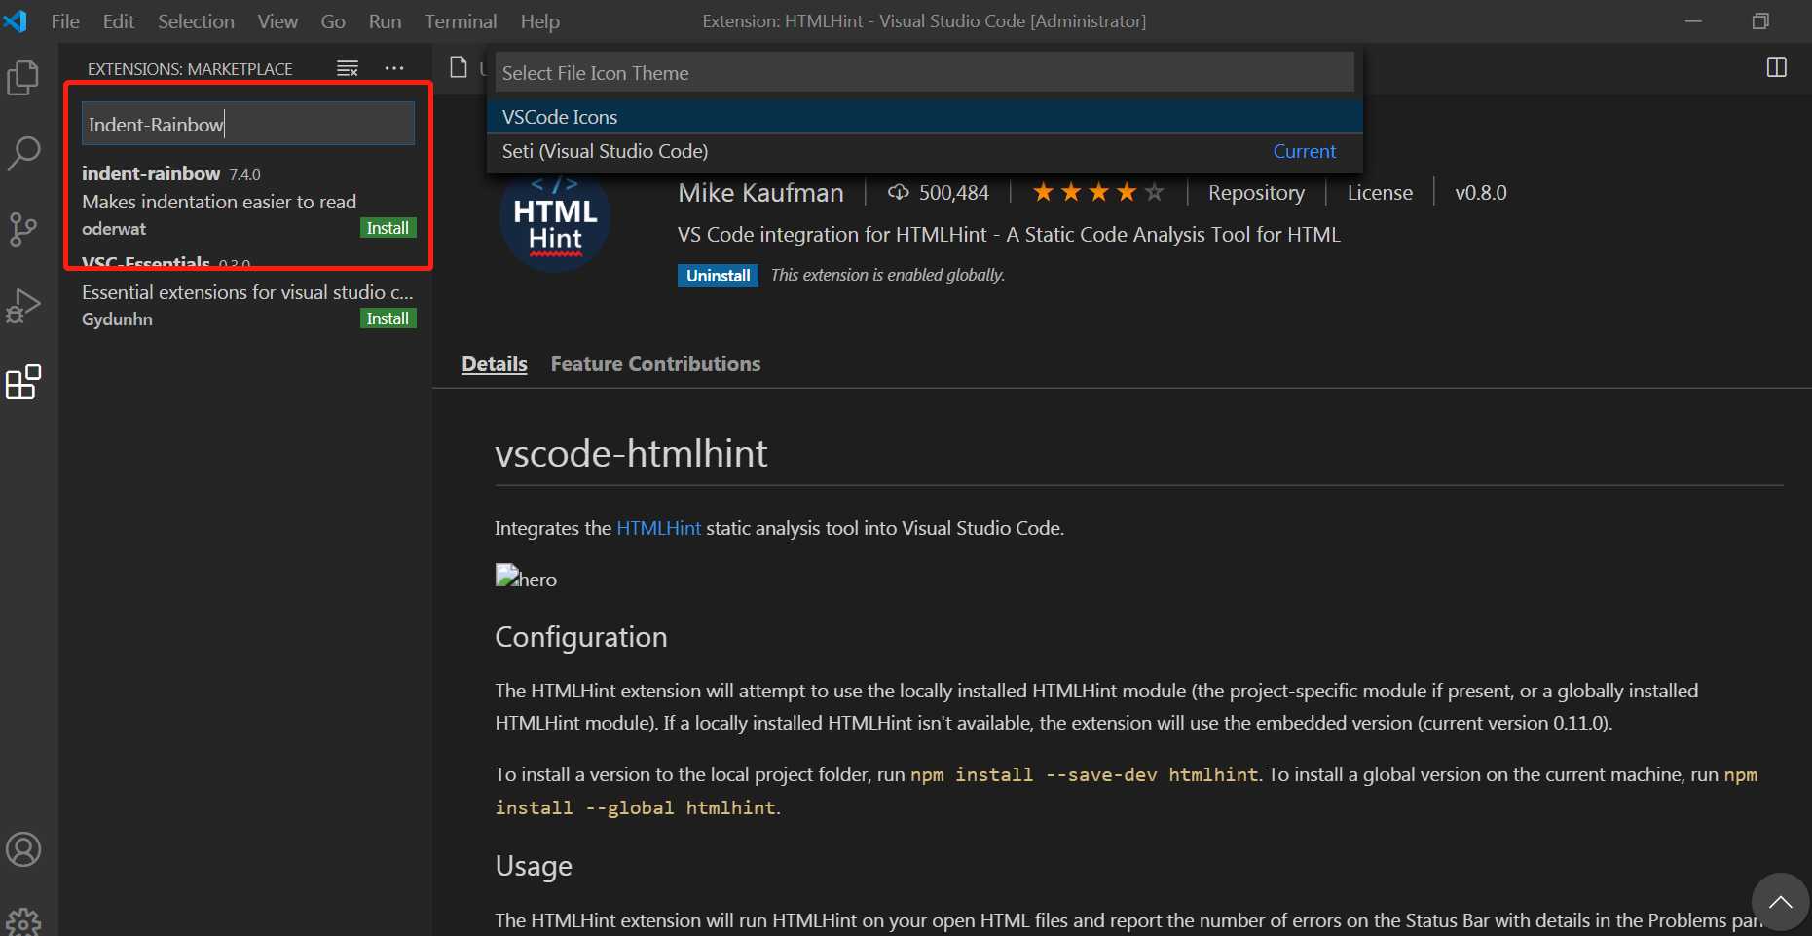Click the HTMLHint extension logo
Screen dimensions: 1812x936
click(x=555, y=222)
